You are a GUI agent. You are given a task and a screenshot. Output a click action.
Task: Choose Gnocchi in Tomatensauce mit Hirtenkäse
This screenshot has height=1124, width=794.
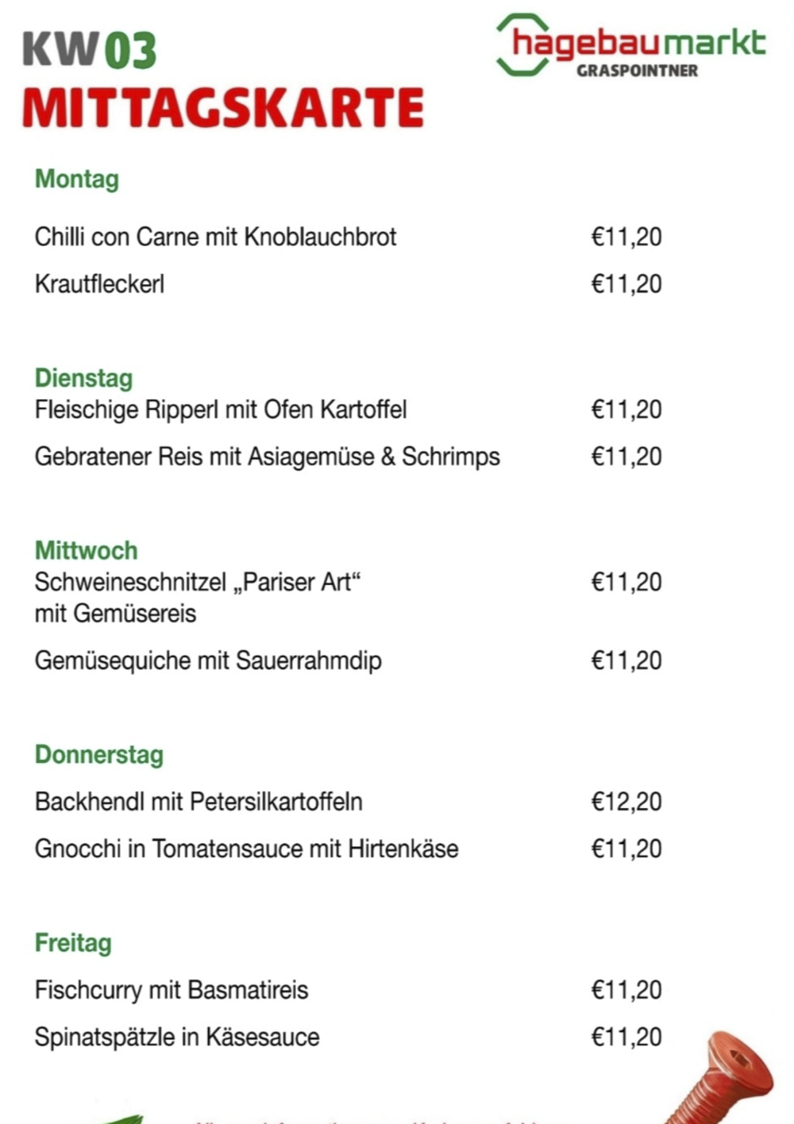pos(246,849)
